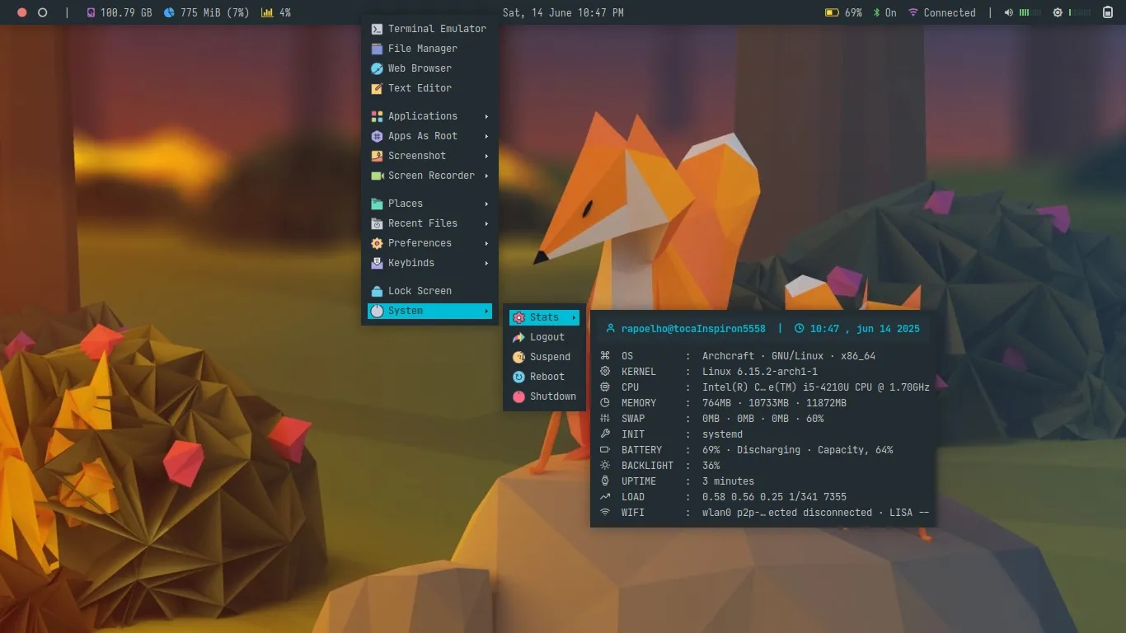Toggle the Wi-Fi Connected status in panel
Screen dimensions: 1126x633
941,12
